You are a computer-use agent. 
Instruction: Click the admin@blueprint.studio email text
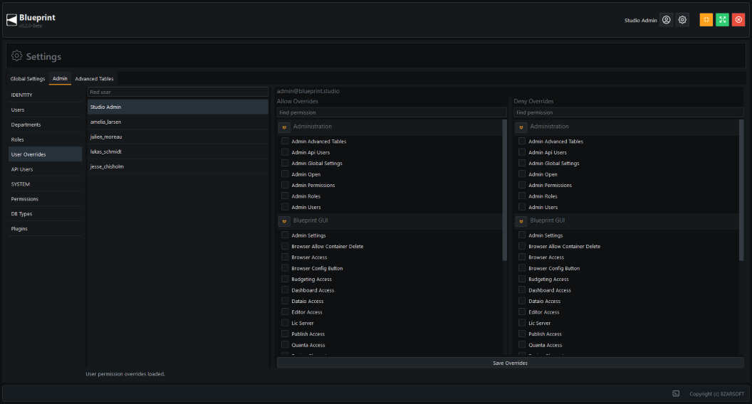point(308,91)
